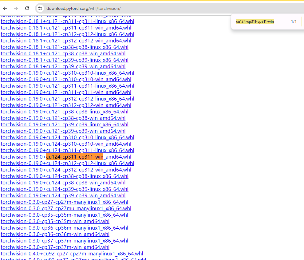Select torchvision-0.19.0+cu124-cp38-cp38-linux_x86_64.whl

coord(65,176)
